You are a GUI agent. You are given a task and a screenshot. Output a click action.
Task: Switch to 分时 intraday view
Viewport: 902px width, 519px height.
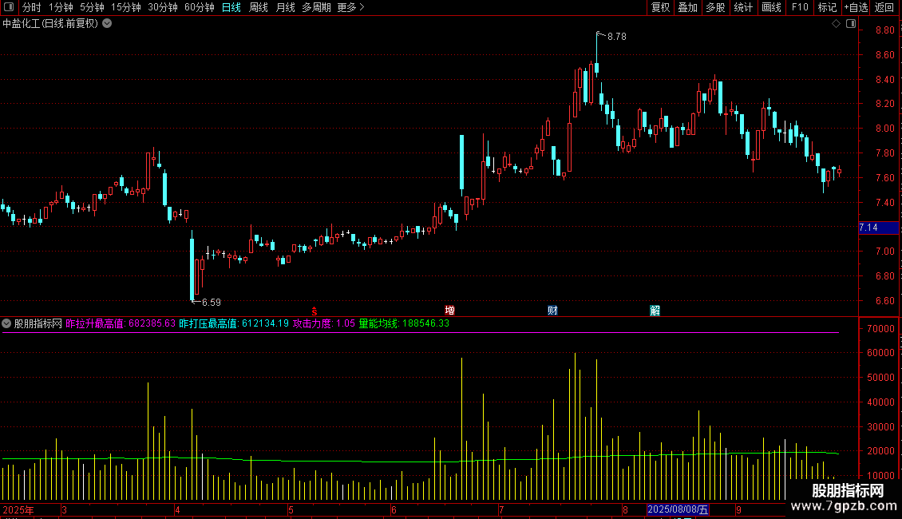click(32, 7)
